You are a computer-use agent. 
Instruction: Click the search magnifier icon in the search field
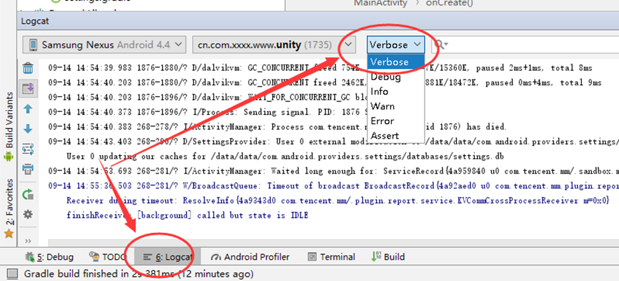[x=440, y=44]
